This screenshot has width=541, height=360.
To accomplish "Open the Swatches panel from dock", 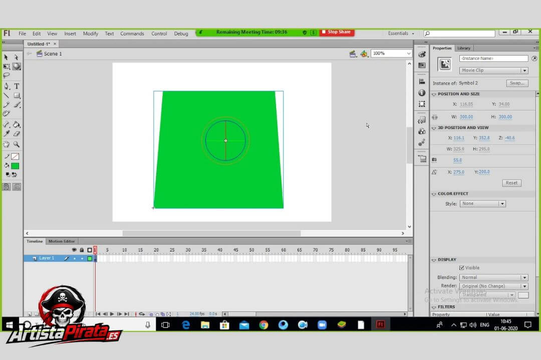I will click(x=422, y=65).
